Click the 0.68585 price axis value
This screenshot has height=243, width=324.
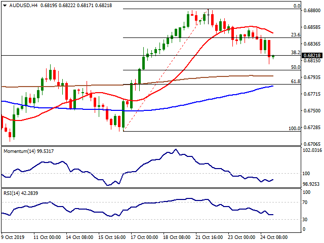point(312,27)
